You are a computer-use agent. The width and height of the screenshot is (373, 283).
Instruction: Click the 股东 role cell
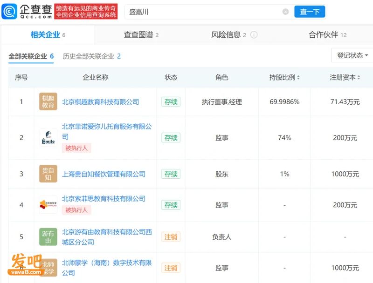tap(222, 174)
